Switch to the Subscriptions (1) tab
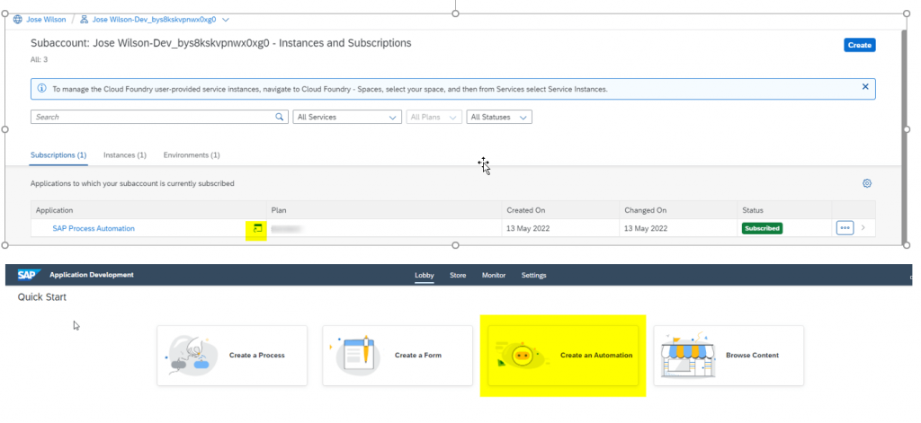The image size is (921, 423). tap(58, 155)
